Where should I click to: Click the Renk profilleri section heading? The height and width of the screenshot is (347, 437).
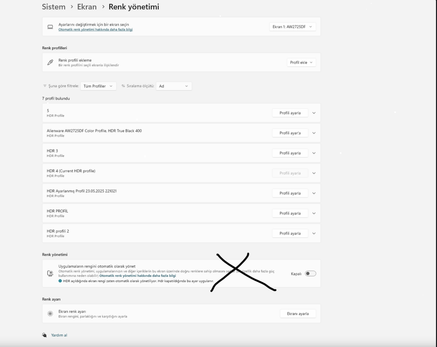click(55, 48)
